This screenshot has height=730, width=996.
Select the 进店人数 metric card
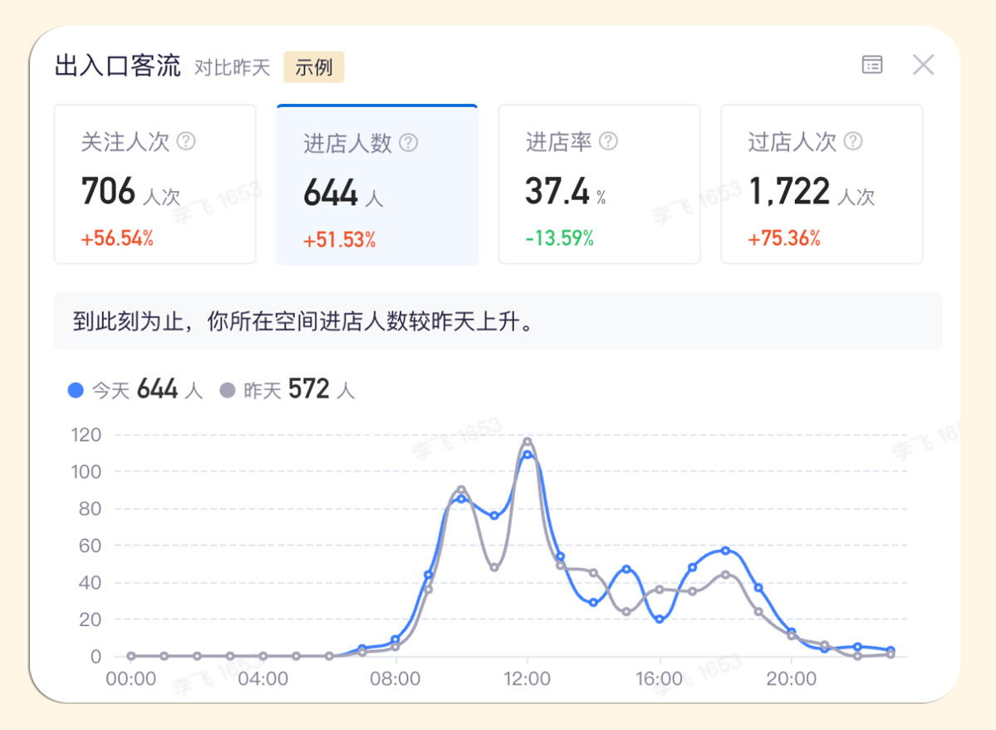click(x=376, y=184)
